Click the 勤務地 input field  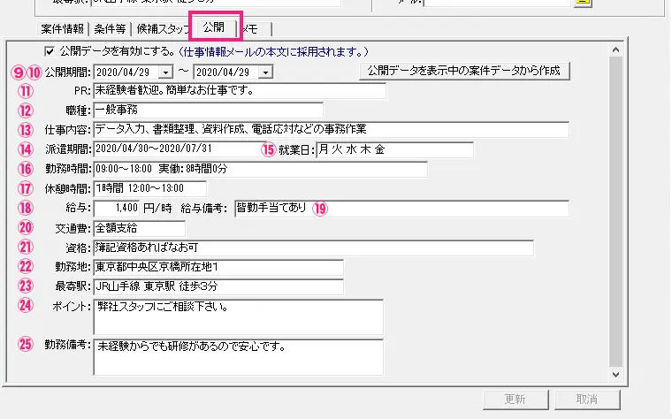coord(218,267)
